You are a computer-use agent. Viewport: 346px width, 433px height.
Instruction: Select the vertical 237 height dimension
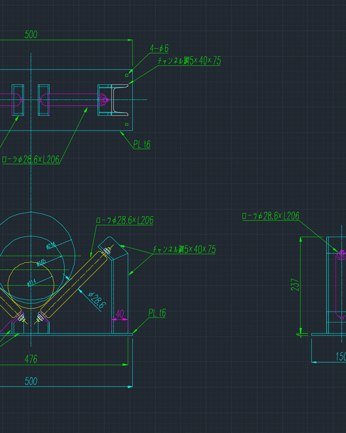tap(295, 285)
